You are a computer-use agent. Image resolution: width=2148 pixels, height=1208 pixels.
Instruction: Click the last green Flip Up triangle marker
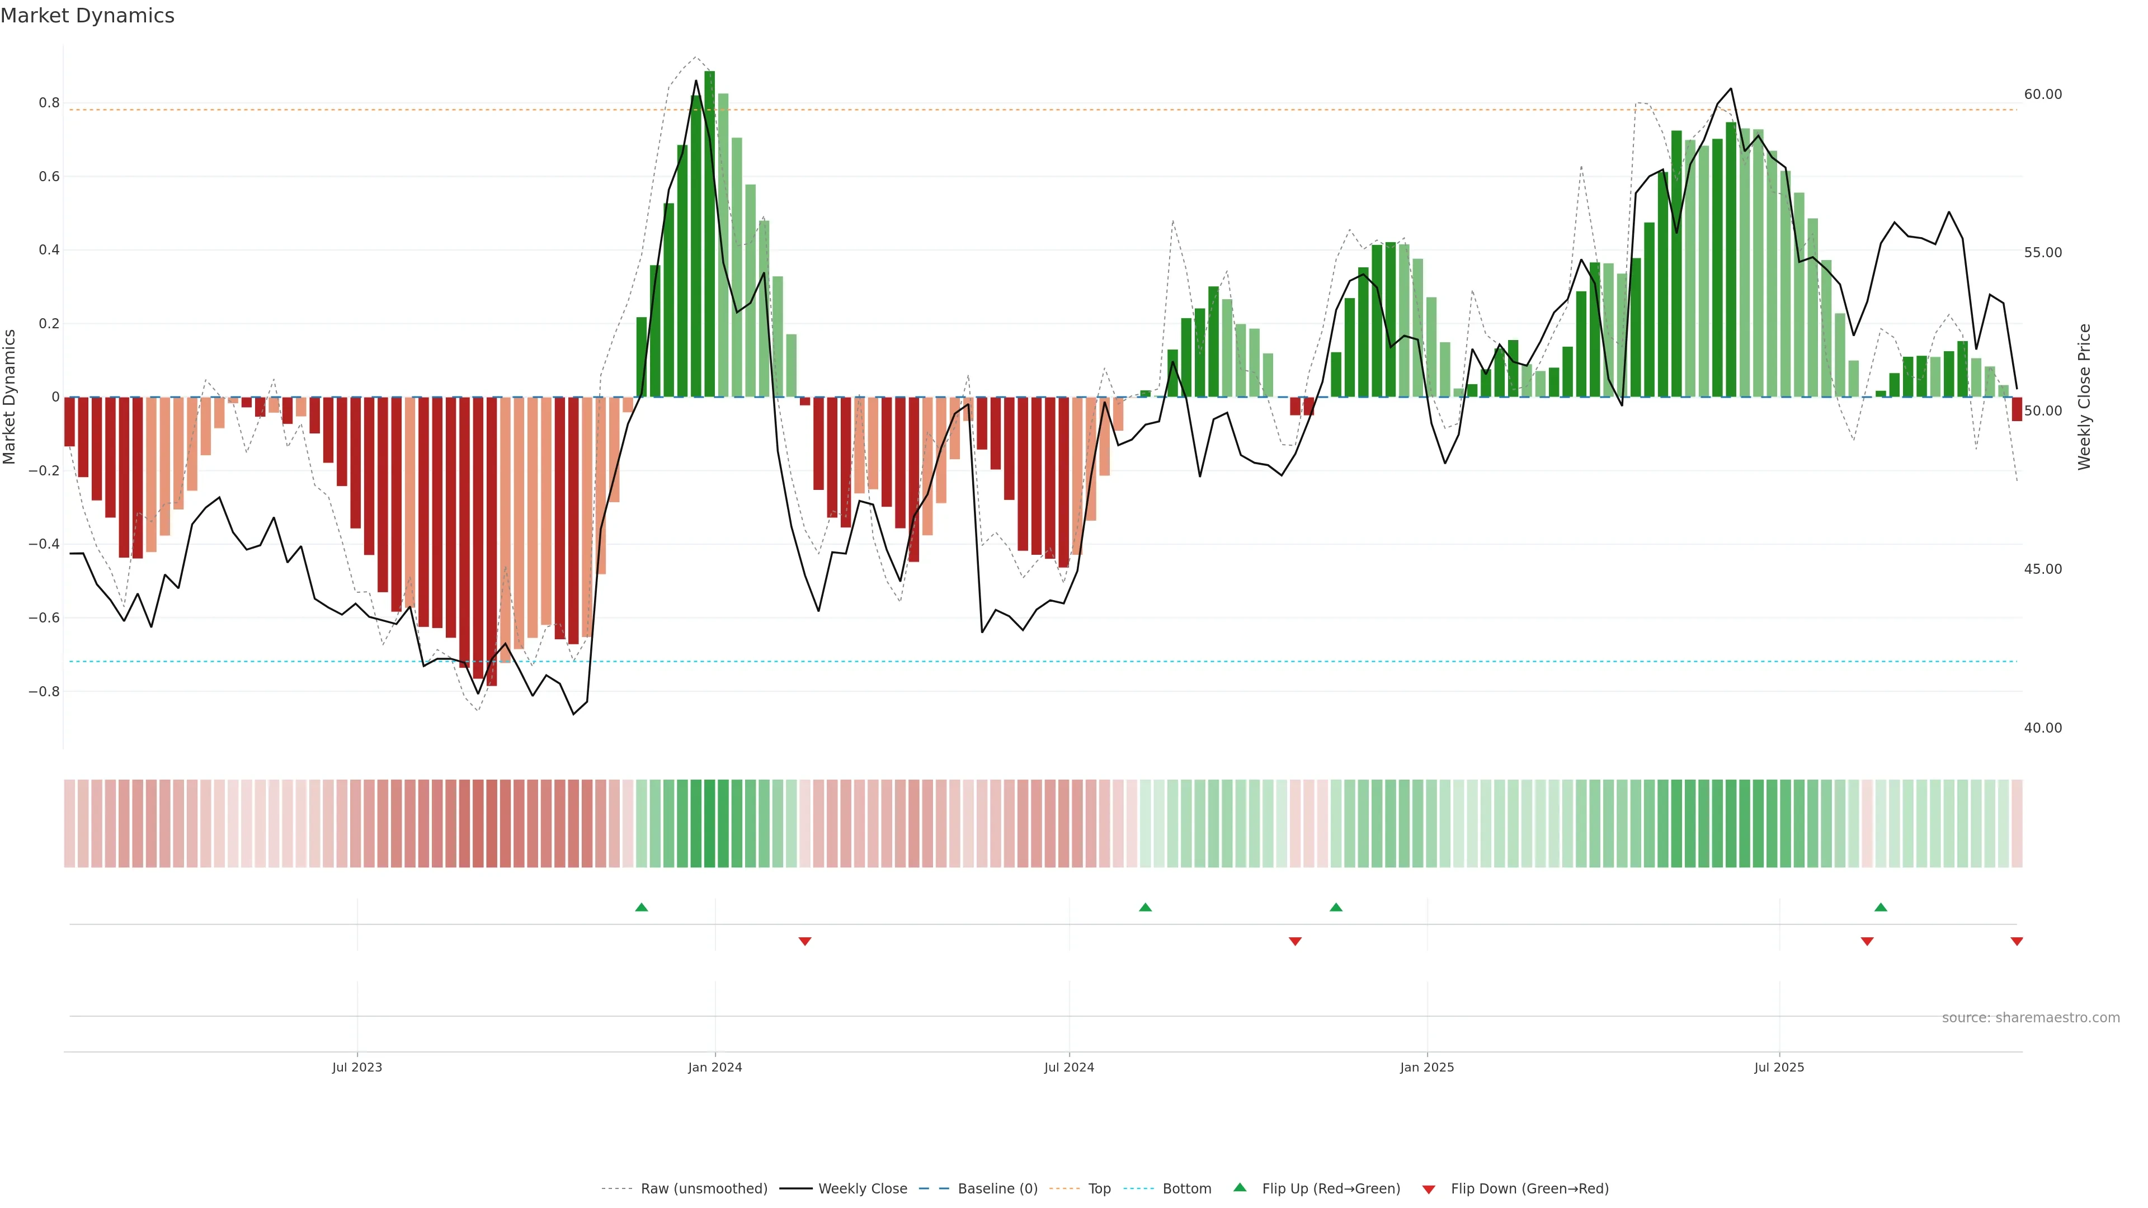coord(1880,907)
